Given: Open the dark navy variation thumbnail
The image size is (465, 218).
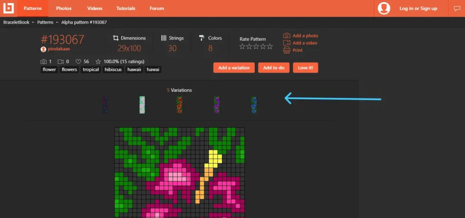Looking at the screenshot, I should [105, 105].
